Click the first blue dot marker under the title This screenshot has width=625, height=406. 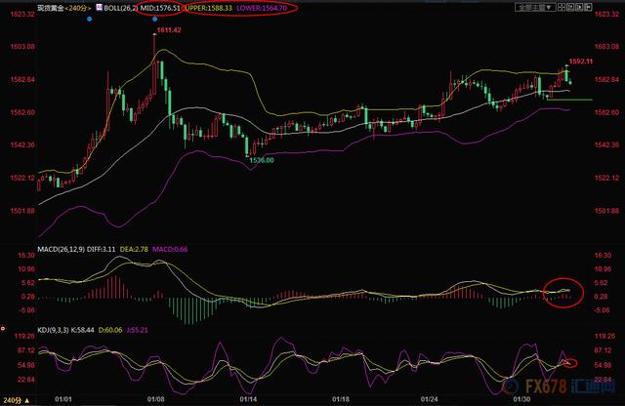88,18
